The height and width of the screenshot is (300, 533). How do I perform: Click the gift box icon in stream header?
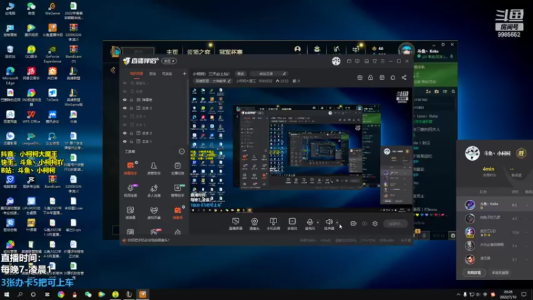click(x=360, y=77)
